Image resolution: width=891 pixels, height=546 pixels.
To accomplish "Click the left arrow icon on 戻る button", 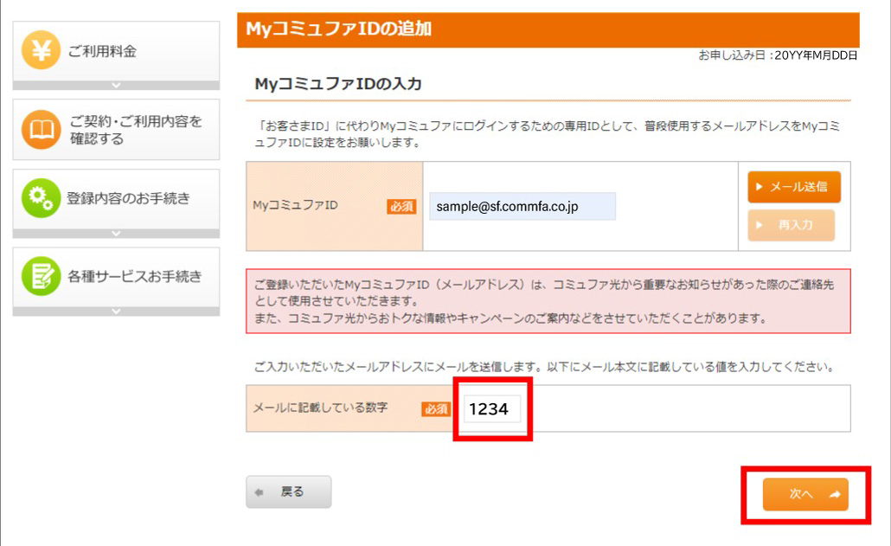I will (x=260, y=492).
